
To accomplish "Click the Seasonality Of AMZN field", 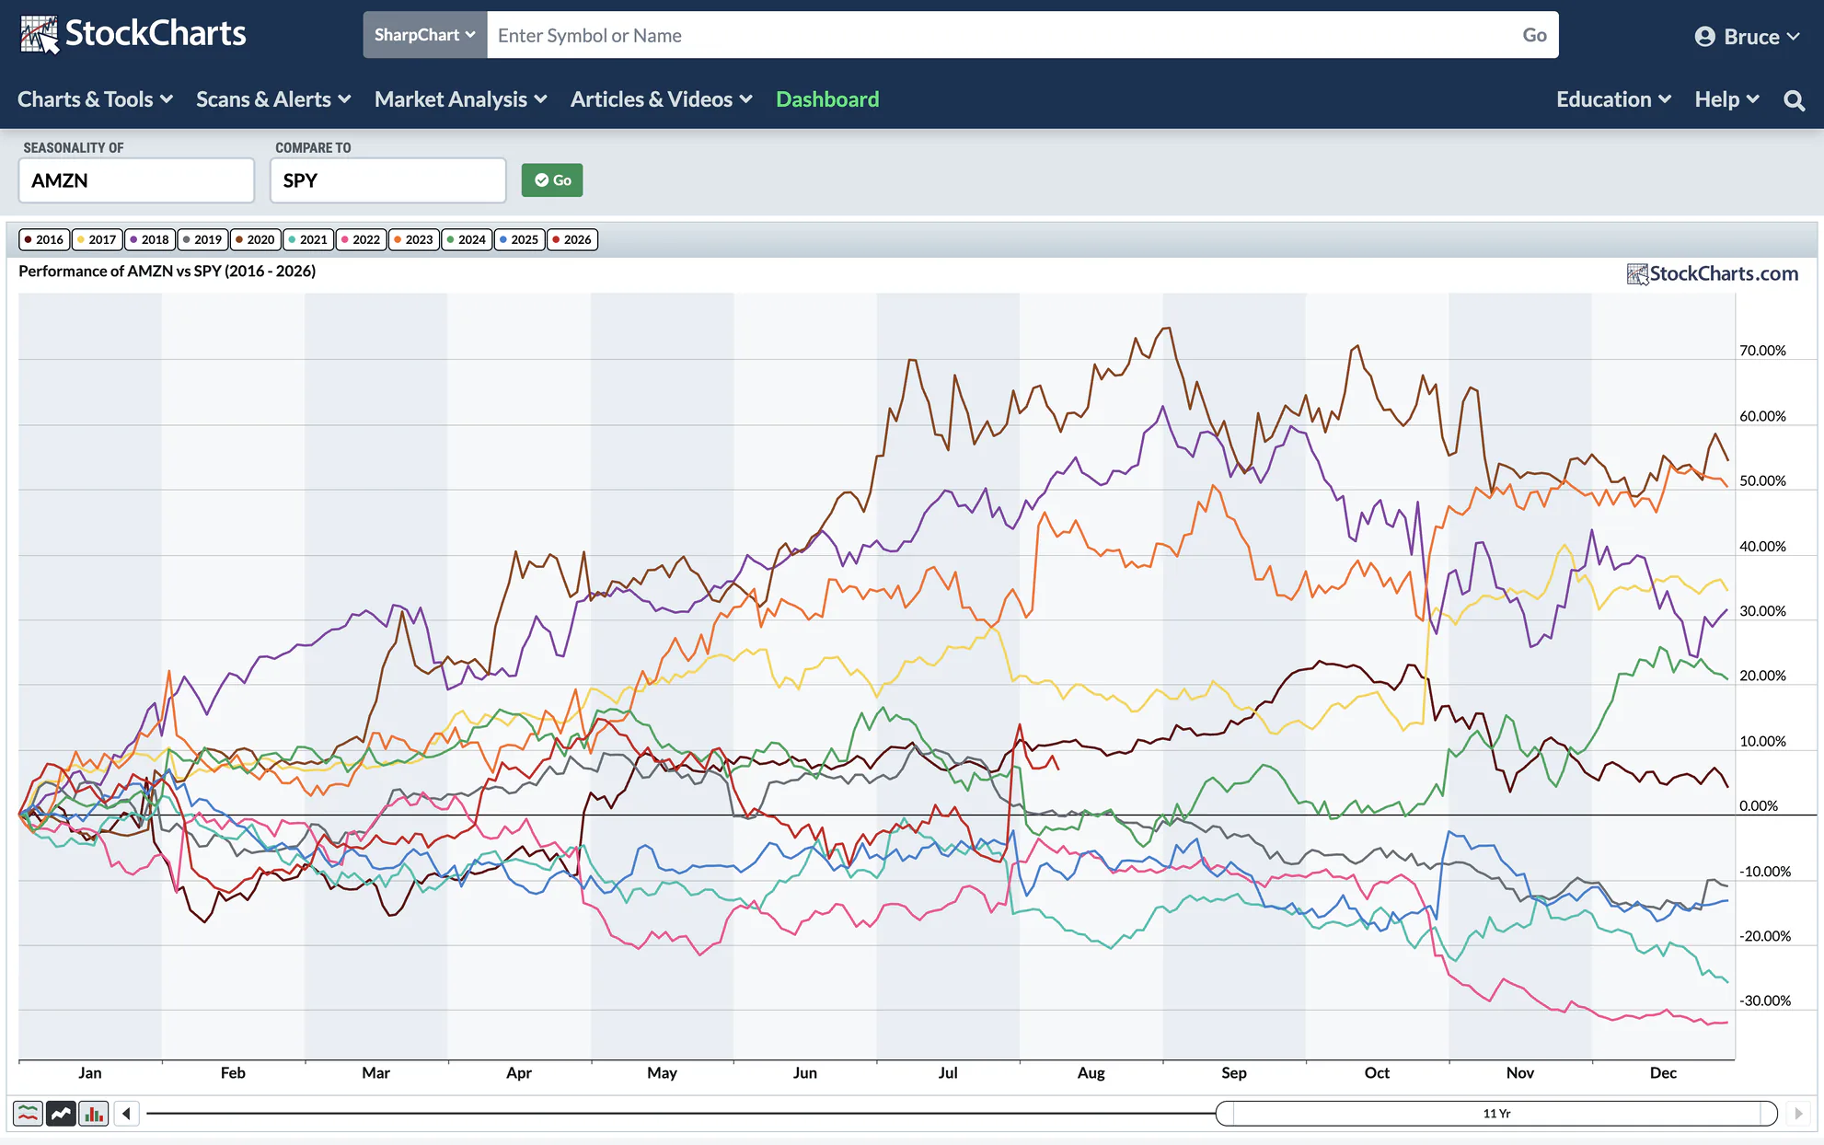I will coord(136,180).
